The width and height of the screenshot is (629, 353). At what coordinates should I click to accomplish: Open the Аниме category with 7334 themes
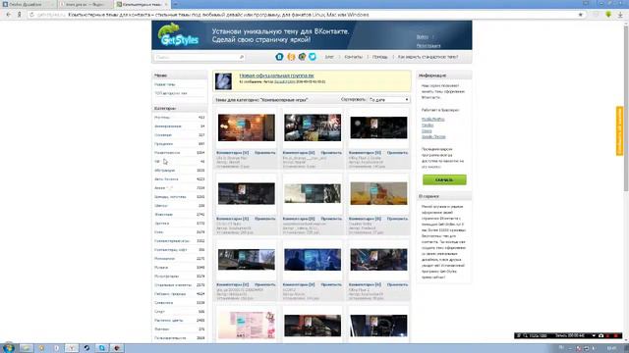click(x=179, y=187)
